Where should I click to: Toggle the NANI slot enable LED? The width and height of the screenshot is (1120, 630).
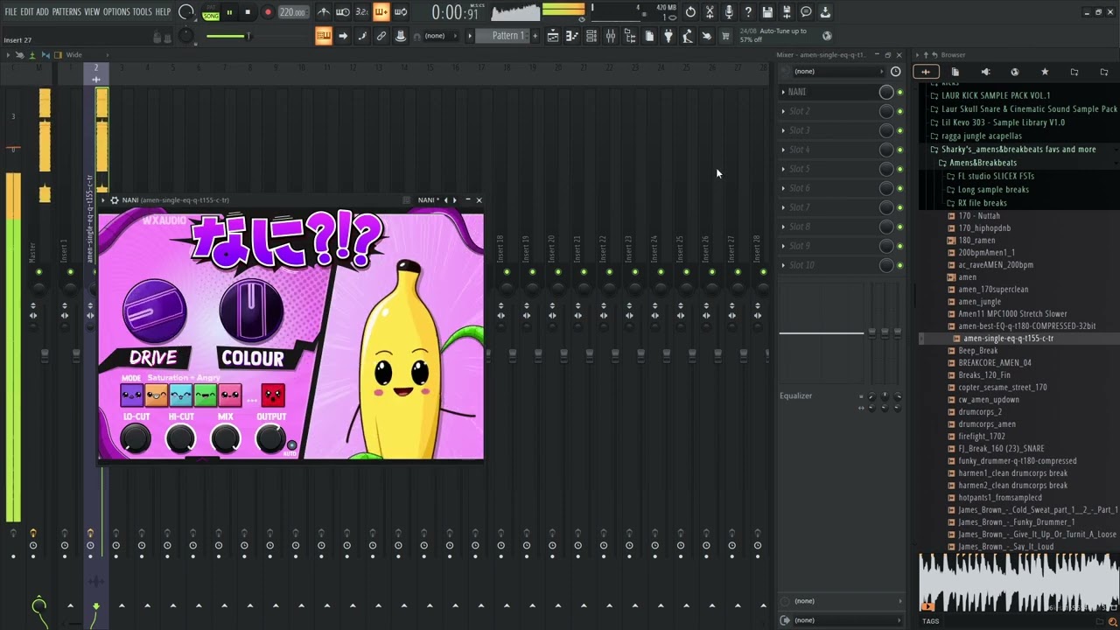(899, 92)
